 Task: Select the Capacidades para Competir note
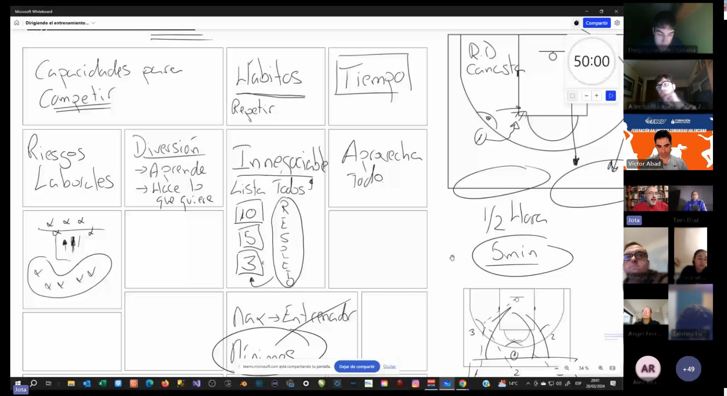(123, 86)
